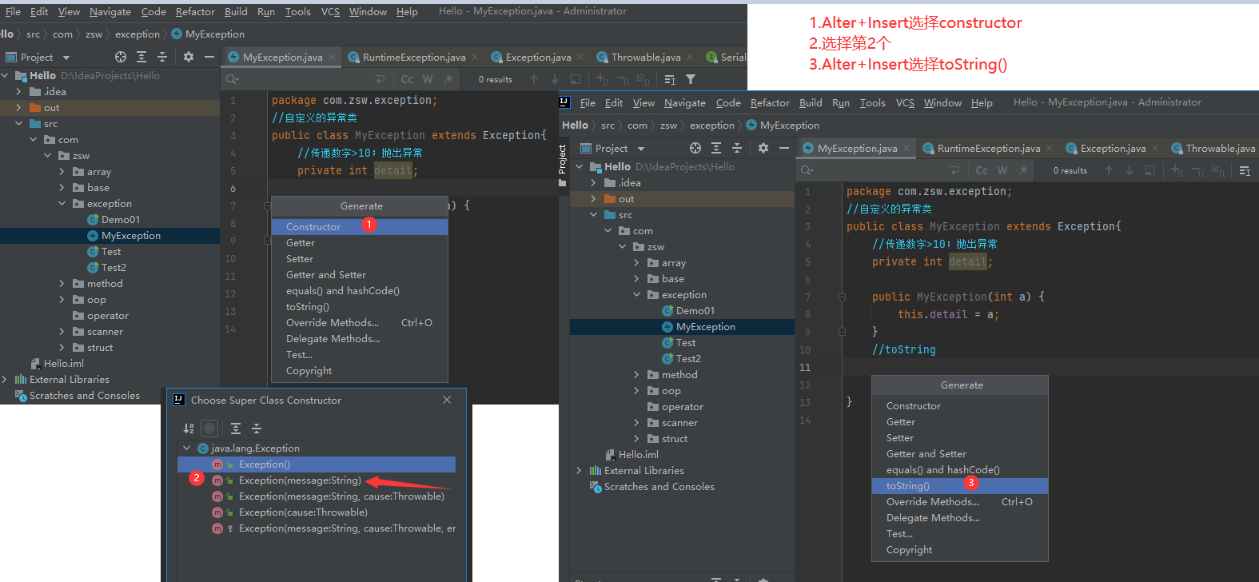Toggle select-in-editor icon in left window's find bar
This screenshot has height=582, width=1259.
click(576, 79)
